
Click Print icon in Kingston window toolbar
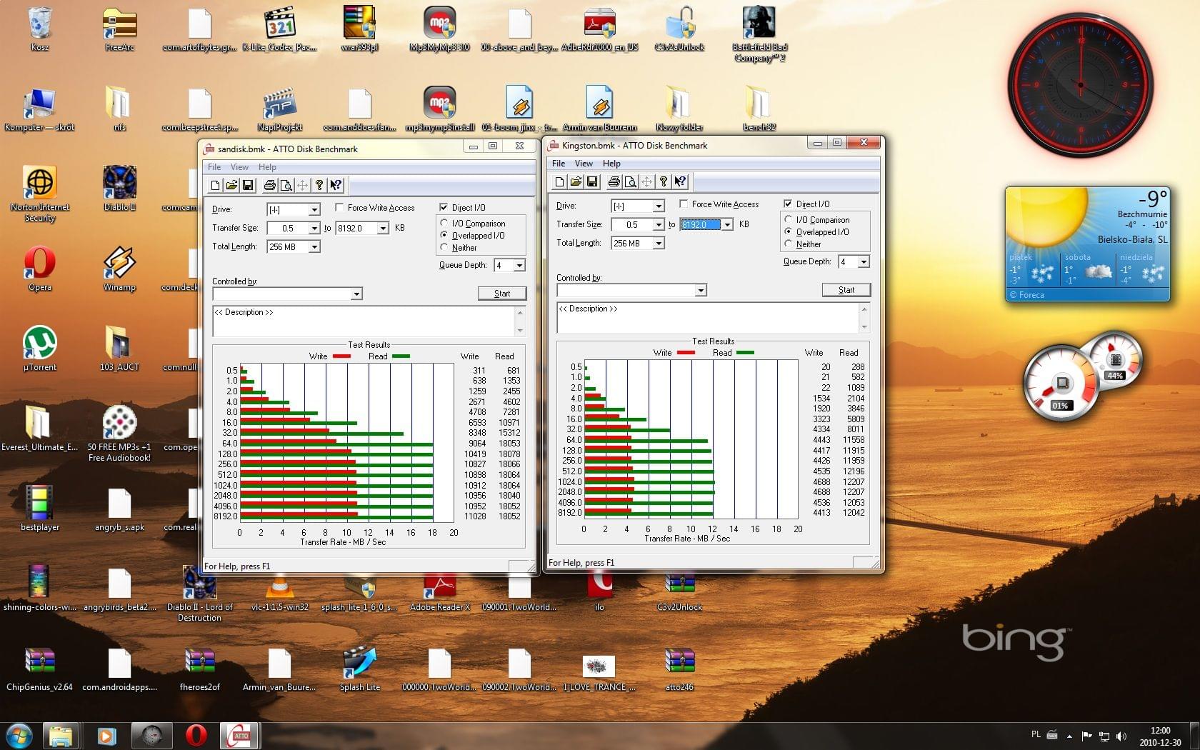(x=614, y=182)
